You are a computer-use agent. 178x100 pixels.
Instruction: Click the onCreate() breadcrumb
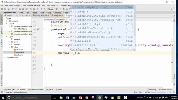coord(61,19)
